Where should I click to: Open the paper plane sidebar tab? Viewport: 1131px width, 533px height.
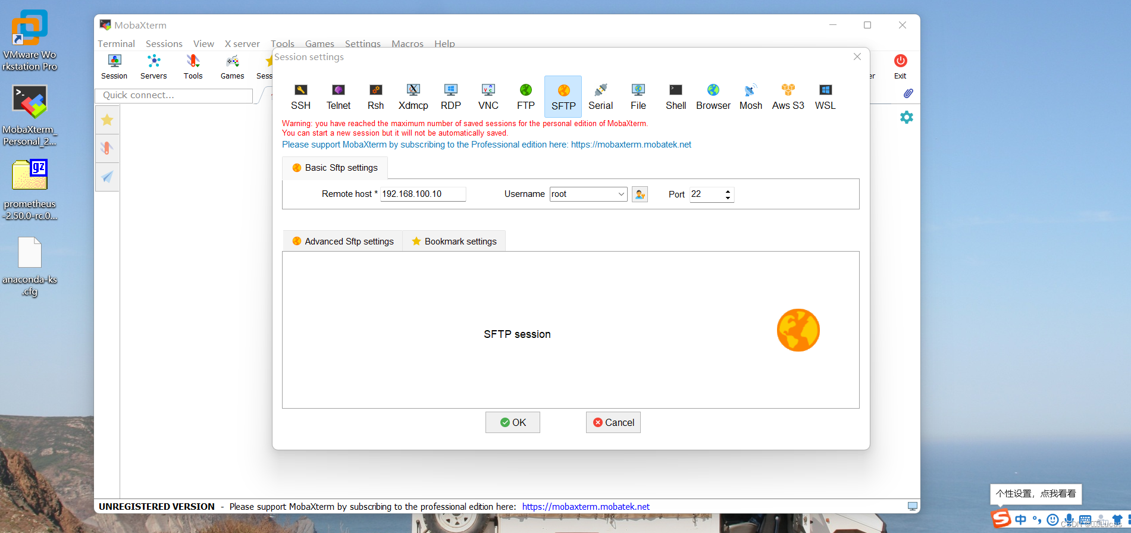[x=107, y=177]
